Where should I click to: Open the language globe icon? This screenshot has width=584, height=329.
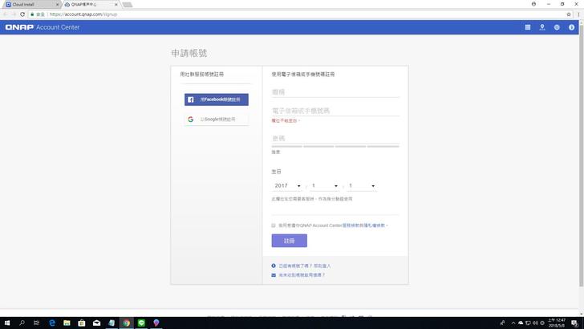557,27
